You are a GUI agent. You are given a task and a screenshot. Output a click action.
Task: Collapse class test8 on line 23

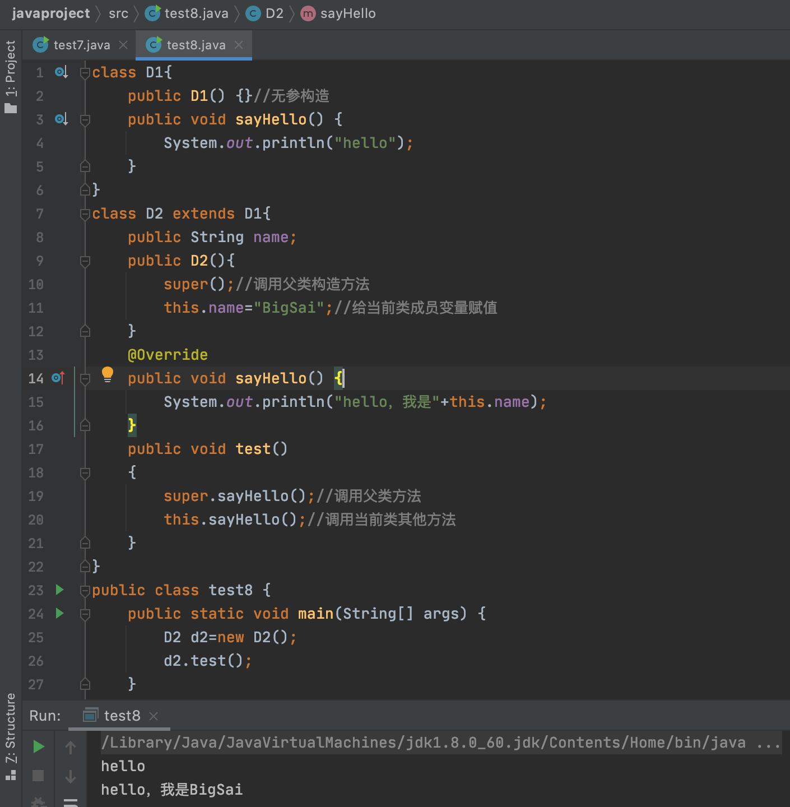(x=85, y=590)
